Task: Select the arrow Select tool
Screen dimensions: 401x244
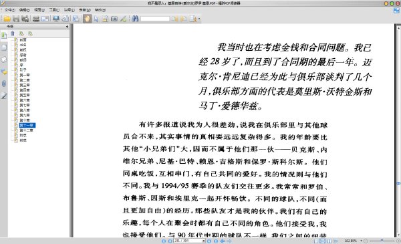Action: coord(96,19)
